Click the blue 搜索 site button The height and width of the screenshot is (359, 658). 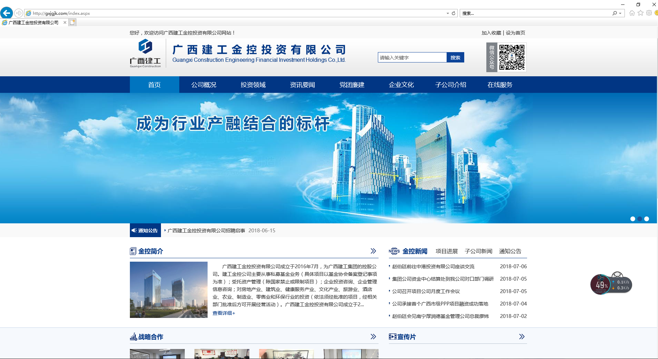(x=455, y=57)
